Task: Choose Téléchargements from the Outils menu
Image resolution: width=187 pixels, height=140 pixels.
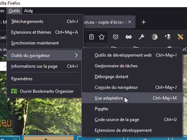Action: coord(45,21)
